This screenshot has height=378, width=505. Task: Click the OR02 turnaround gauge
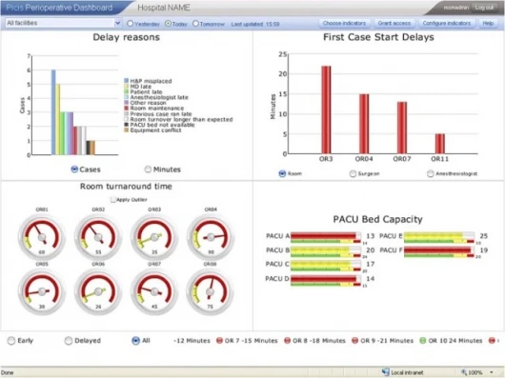98,237
